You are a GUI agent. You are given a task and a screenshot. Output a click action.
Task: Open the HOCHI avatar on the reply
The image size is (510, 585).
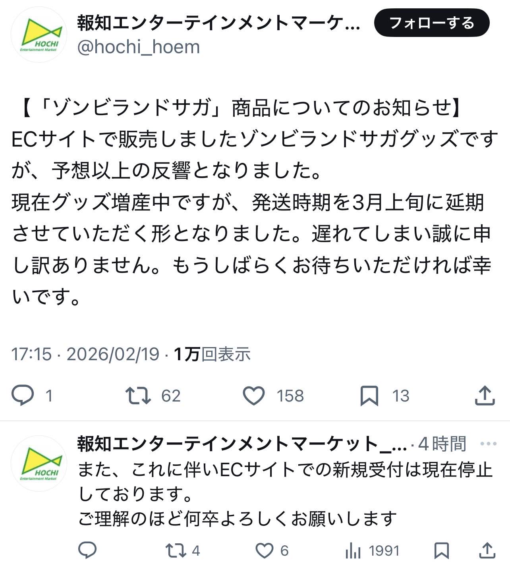click(x=39, y=463)
